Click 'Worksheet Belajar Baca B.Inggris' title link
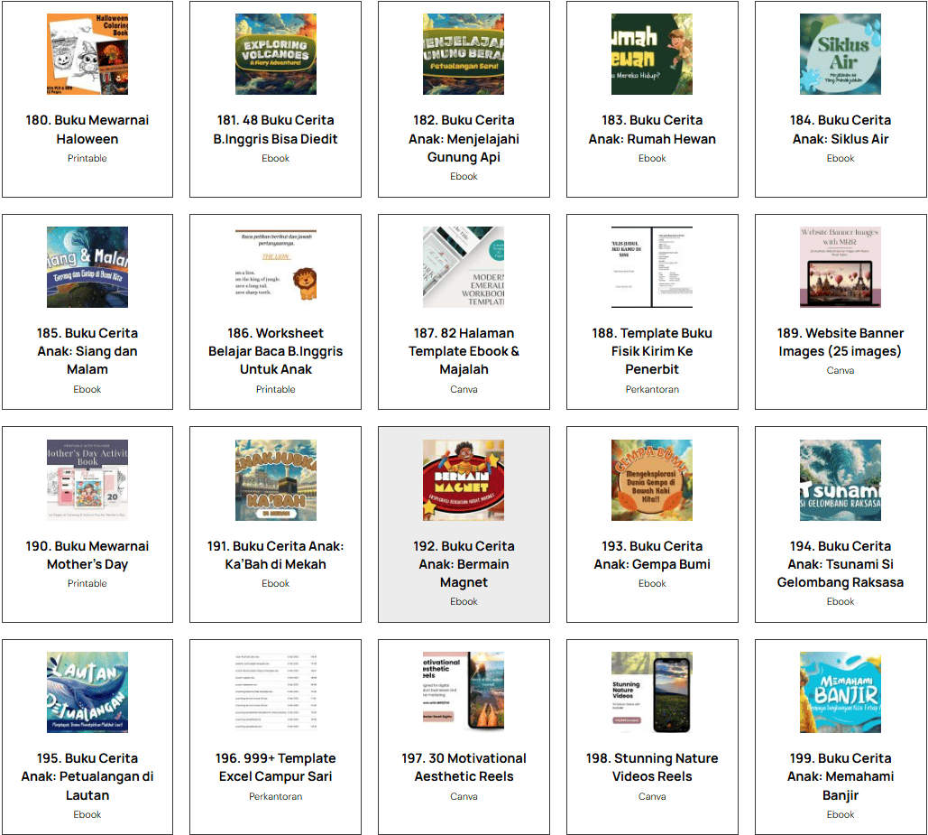 [x=275, y=351]
